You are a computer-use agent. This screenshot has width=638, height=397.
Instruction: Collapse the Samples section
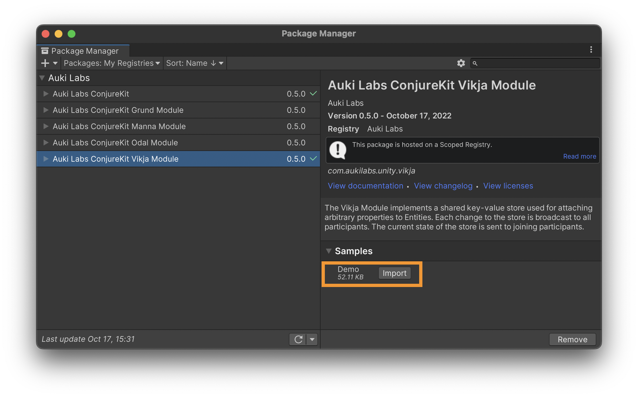(329, 251)
